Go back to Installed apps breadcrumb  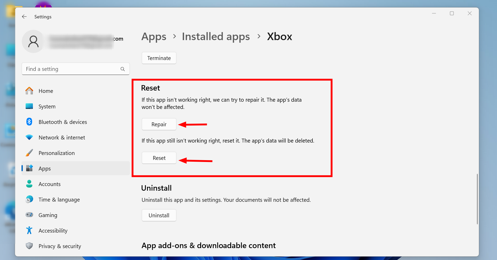coord(216,36)
